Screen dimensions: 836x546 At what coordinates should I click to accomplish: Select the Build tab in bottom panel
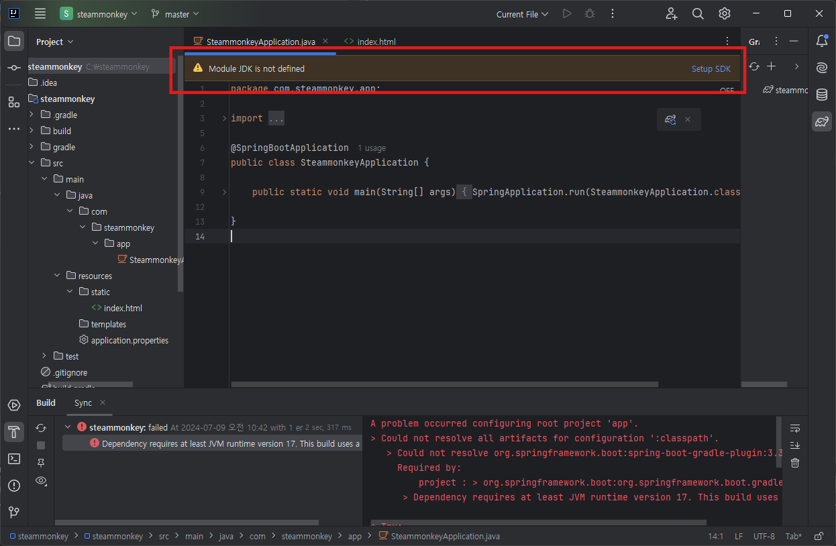[x=46, y=402]
